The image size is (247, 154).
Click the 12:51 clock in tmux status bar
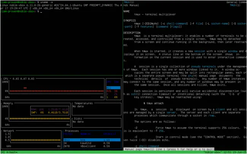point(227,152)
